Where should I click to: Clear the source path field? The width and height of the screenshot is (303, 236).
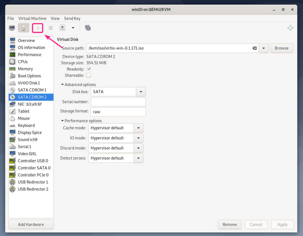254,48
